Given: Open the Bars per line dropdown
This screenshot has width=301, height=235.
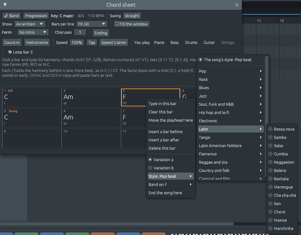Looking at the screenshot, I should click(x=92, y=24).
